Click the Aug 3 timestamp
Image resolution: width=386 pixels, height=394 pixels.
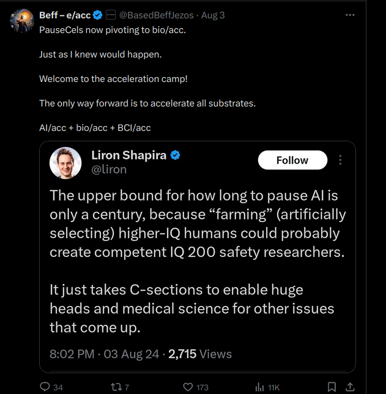213,15
